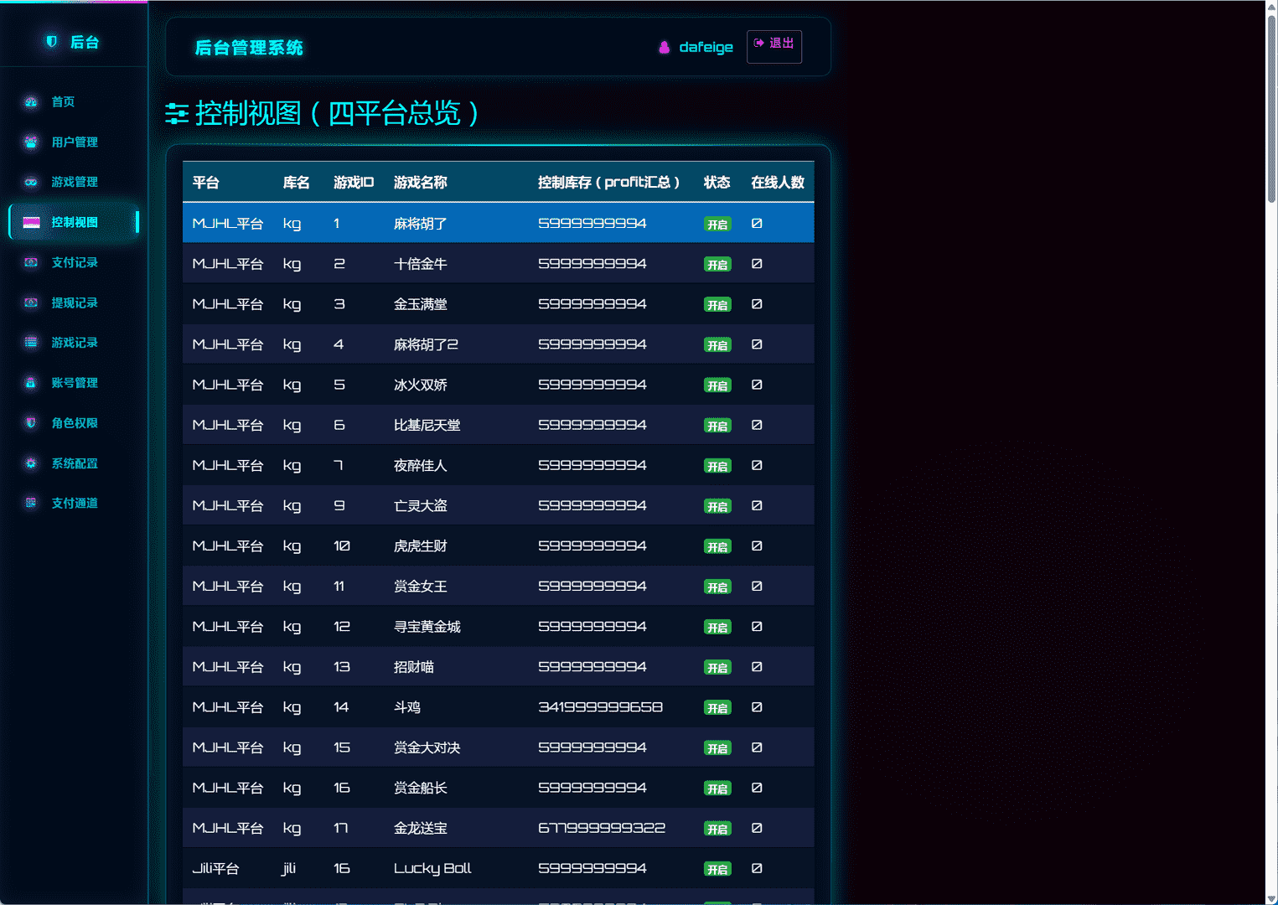This screenshot has width=1278, height=905.
Task: Click the 游戏ID column header
Action: pyautogui.click(x=354, y=183)
